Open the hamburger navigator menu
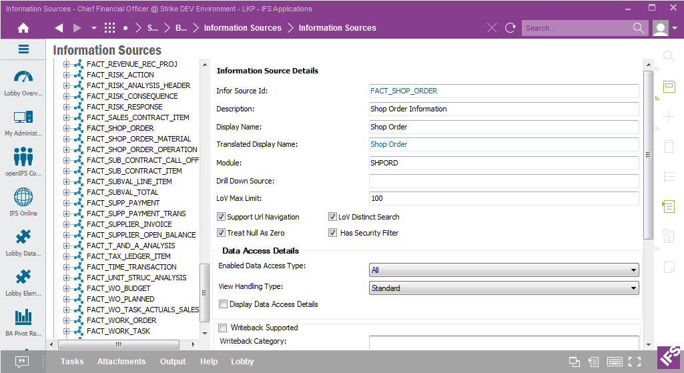The height and width of the screenshot is (373, 684). [x=23, y=49]
